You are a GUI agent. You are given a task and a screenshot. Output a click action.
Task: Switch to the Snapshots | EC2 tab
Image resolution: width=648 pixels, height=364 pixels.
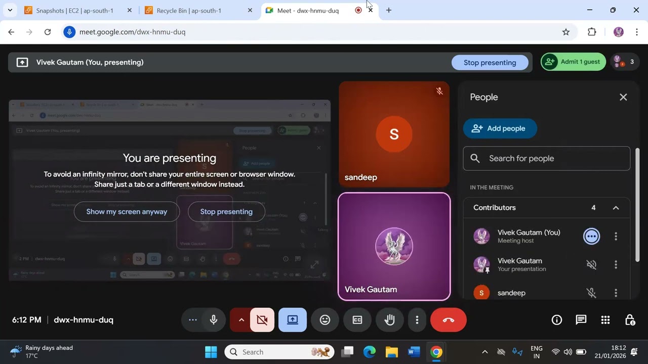point(79,10)
